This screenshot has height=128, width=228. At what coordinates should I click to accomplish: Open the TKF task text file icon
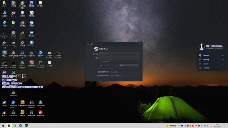49,63
